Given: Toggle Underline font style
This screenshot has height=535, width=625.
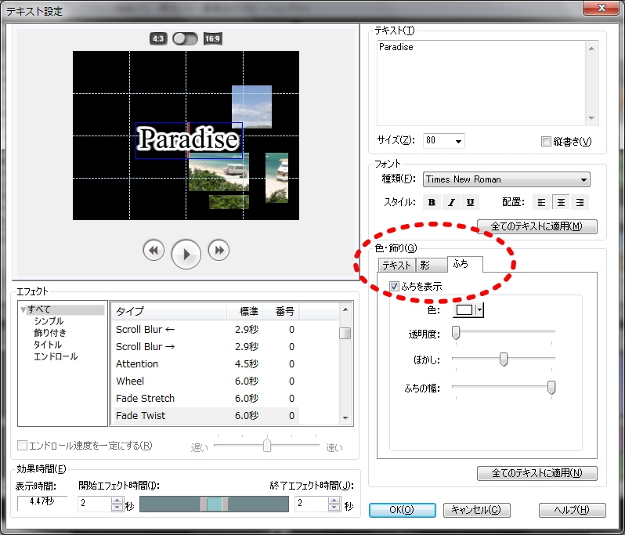Looking at the screenshot, I should tap(470, 202).
